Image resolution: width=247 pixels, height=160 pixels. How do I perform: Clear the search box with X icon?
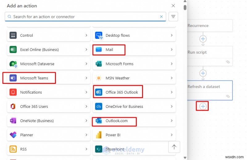tap(161, 17)
